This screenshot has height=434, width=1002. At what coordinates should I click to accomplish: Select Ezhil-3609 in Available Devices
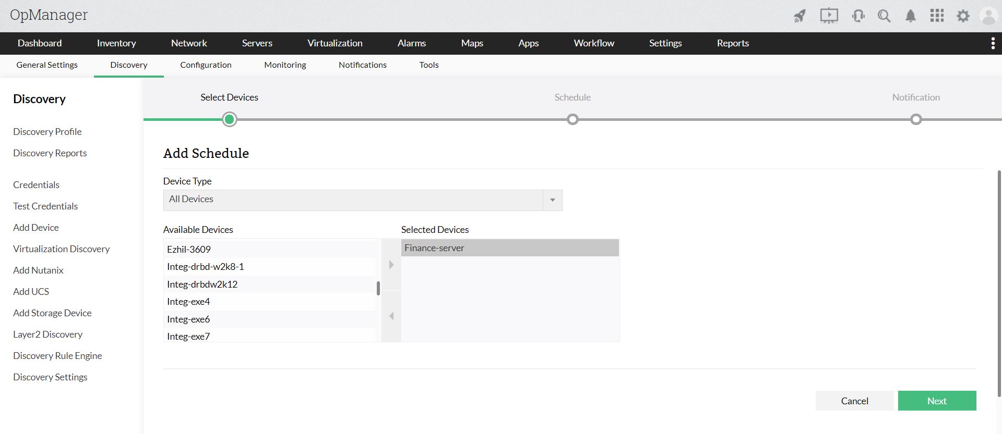tap(269, 249)
